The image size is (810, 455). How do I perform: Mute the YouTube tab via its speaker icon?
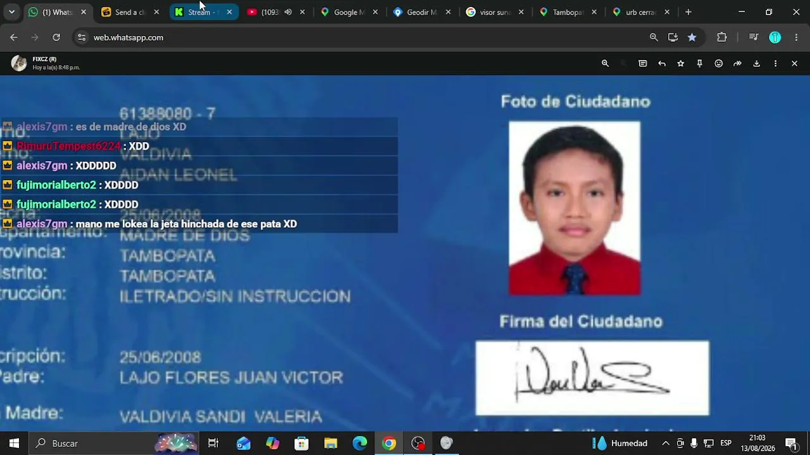[288, 12]
